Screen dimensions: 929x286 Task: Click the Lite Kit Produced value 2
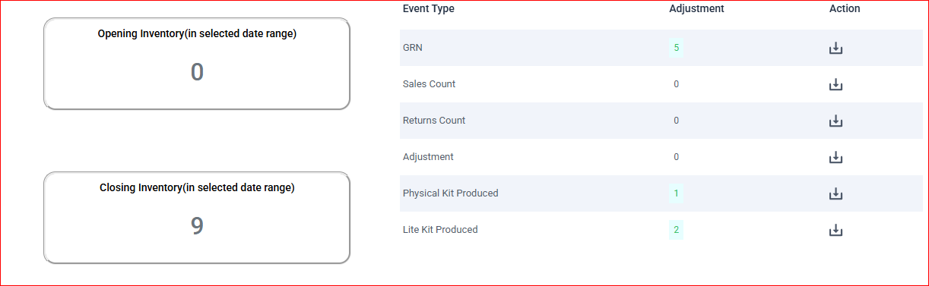(x=676, y=230)
